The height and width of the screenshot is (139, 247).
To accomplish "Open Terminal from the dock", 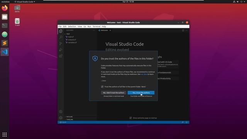I will tap(5, 25).
